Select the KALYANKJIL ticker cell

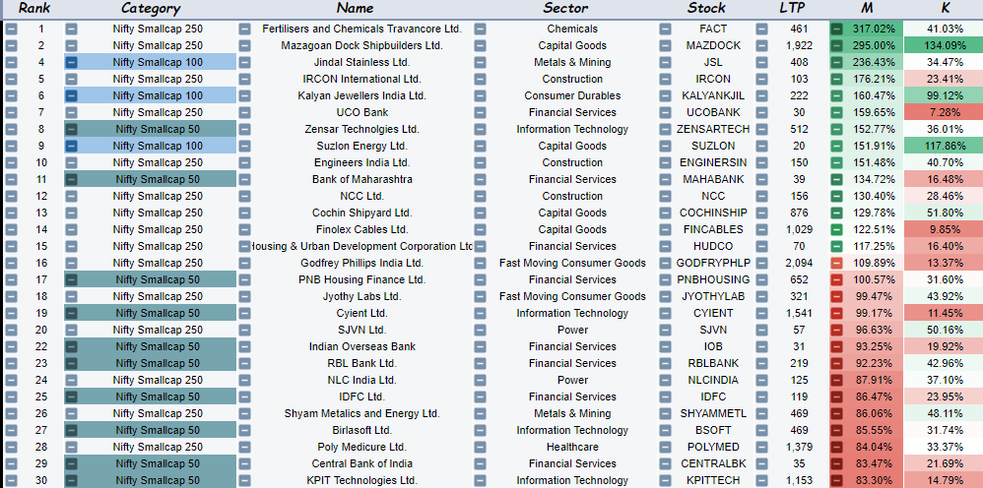click(713, 95)
